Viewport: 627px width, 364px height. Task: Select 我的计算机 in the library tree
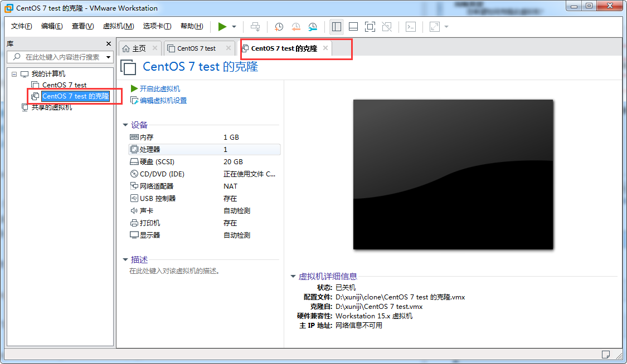tap(48, 74)
